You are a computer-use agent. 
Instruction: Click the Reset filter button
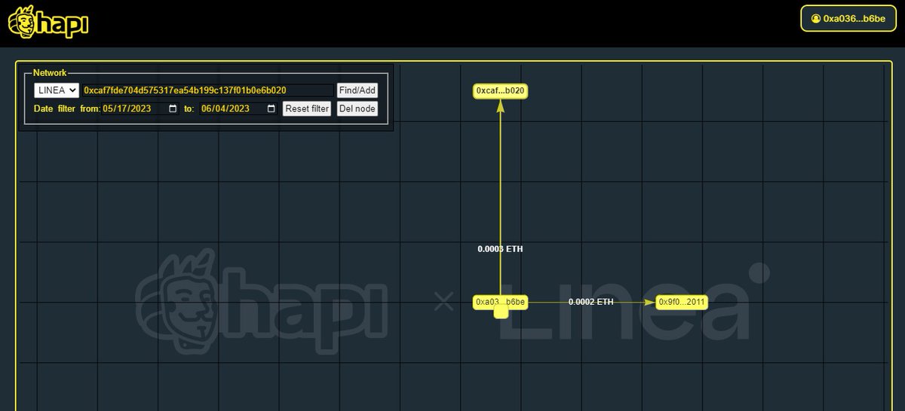[307, 108]
